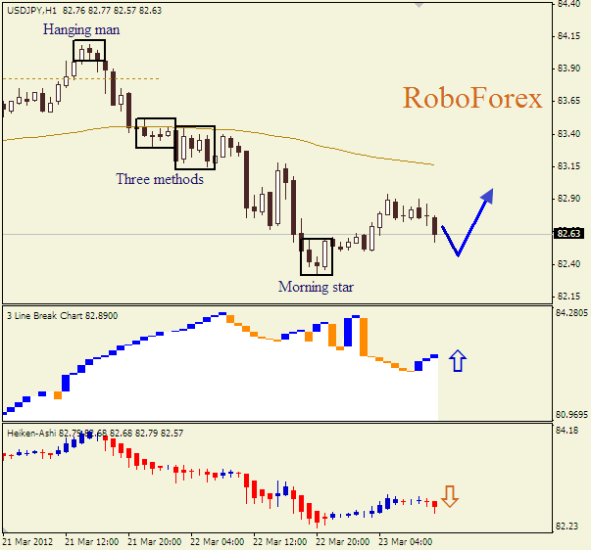This screenshot has height=550, width=591.
Task: Click the second, larger Three methods box
Action: click(x=195, y=147)
